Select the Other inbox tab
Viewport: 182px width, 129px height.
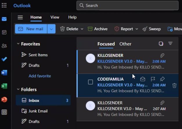[125, 44]
